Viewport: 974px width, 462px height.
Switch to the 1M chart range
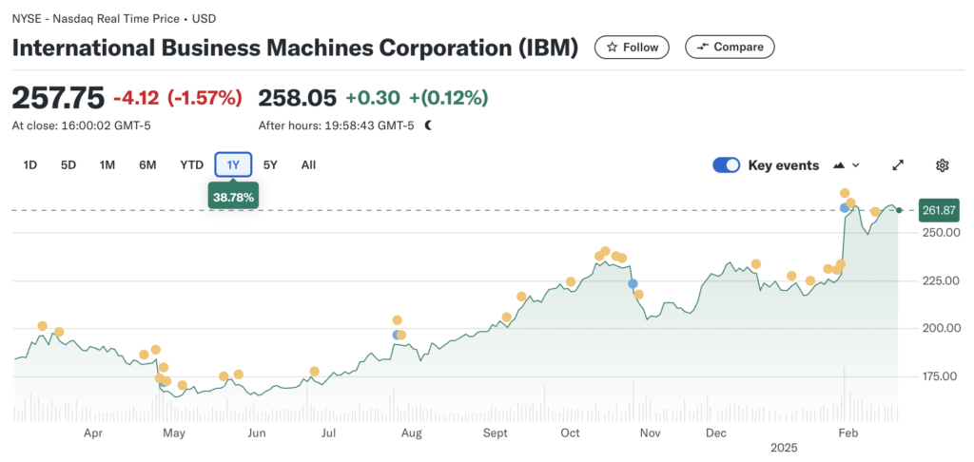107,165
